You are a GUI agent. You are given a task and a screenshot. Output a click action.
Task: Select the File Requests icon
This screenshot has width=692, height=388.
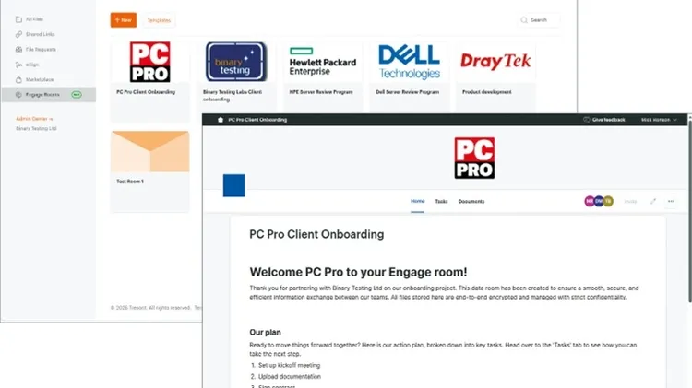[x=18, y=50]
